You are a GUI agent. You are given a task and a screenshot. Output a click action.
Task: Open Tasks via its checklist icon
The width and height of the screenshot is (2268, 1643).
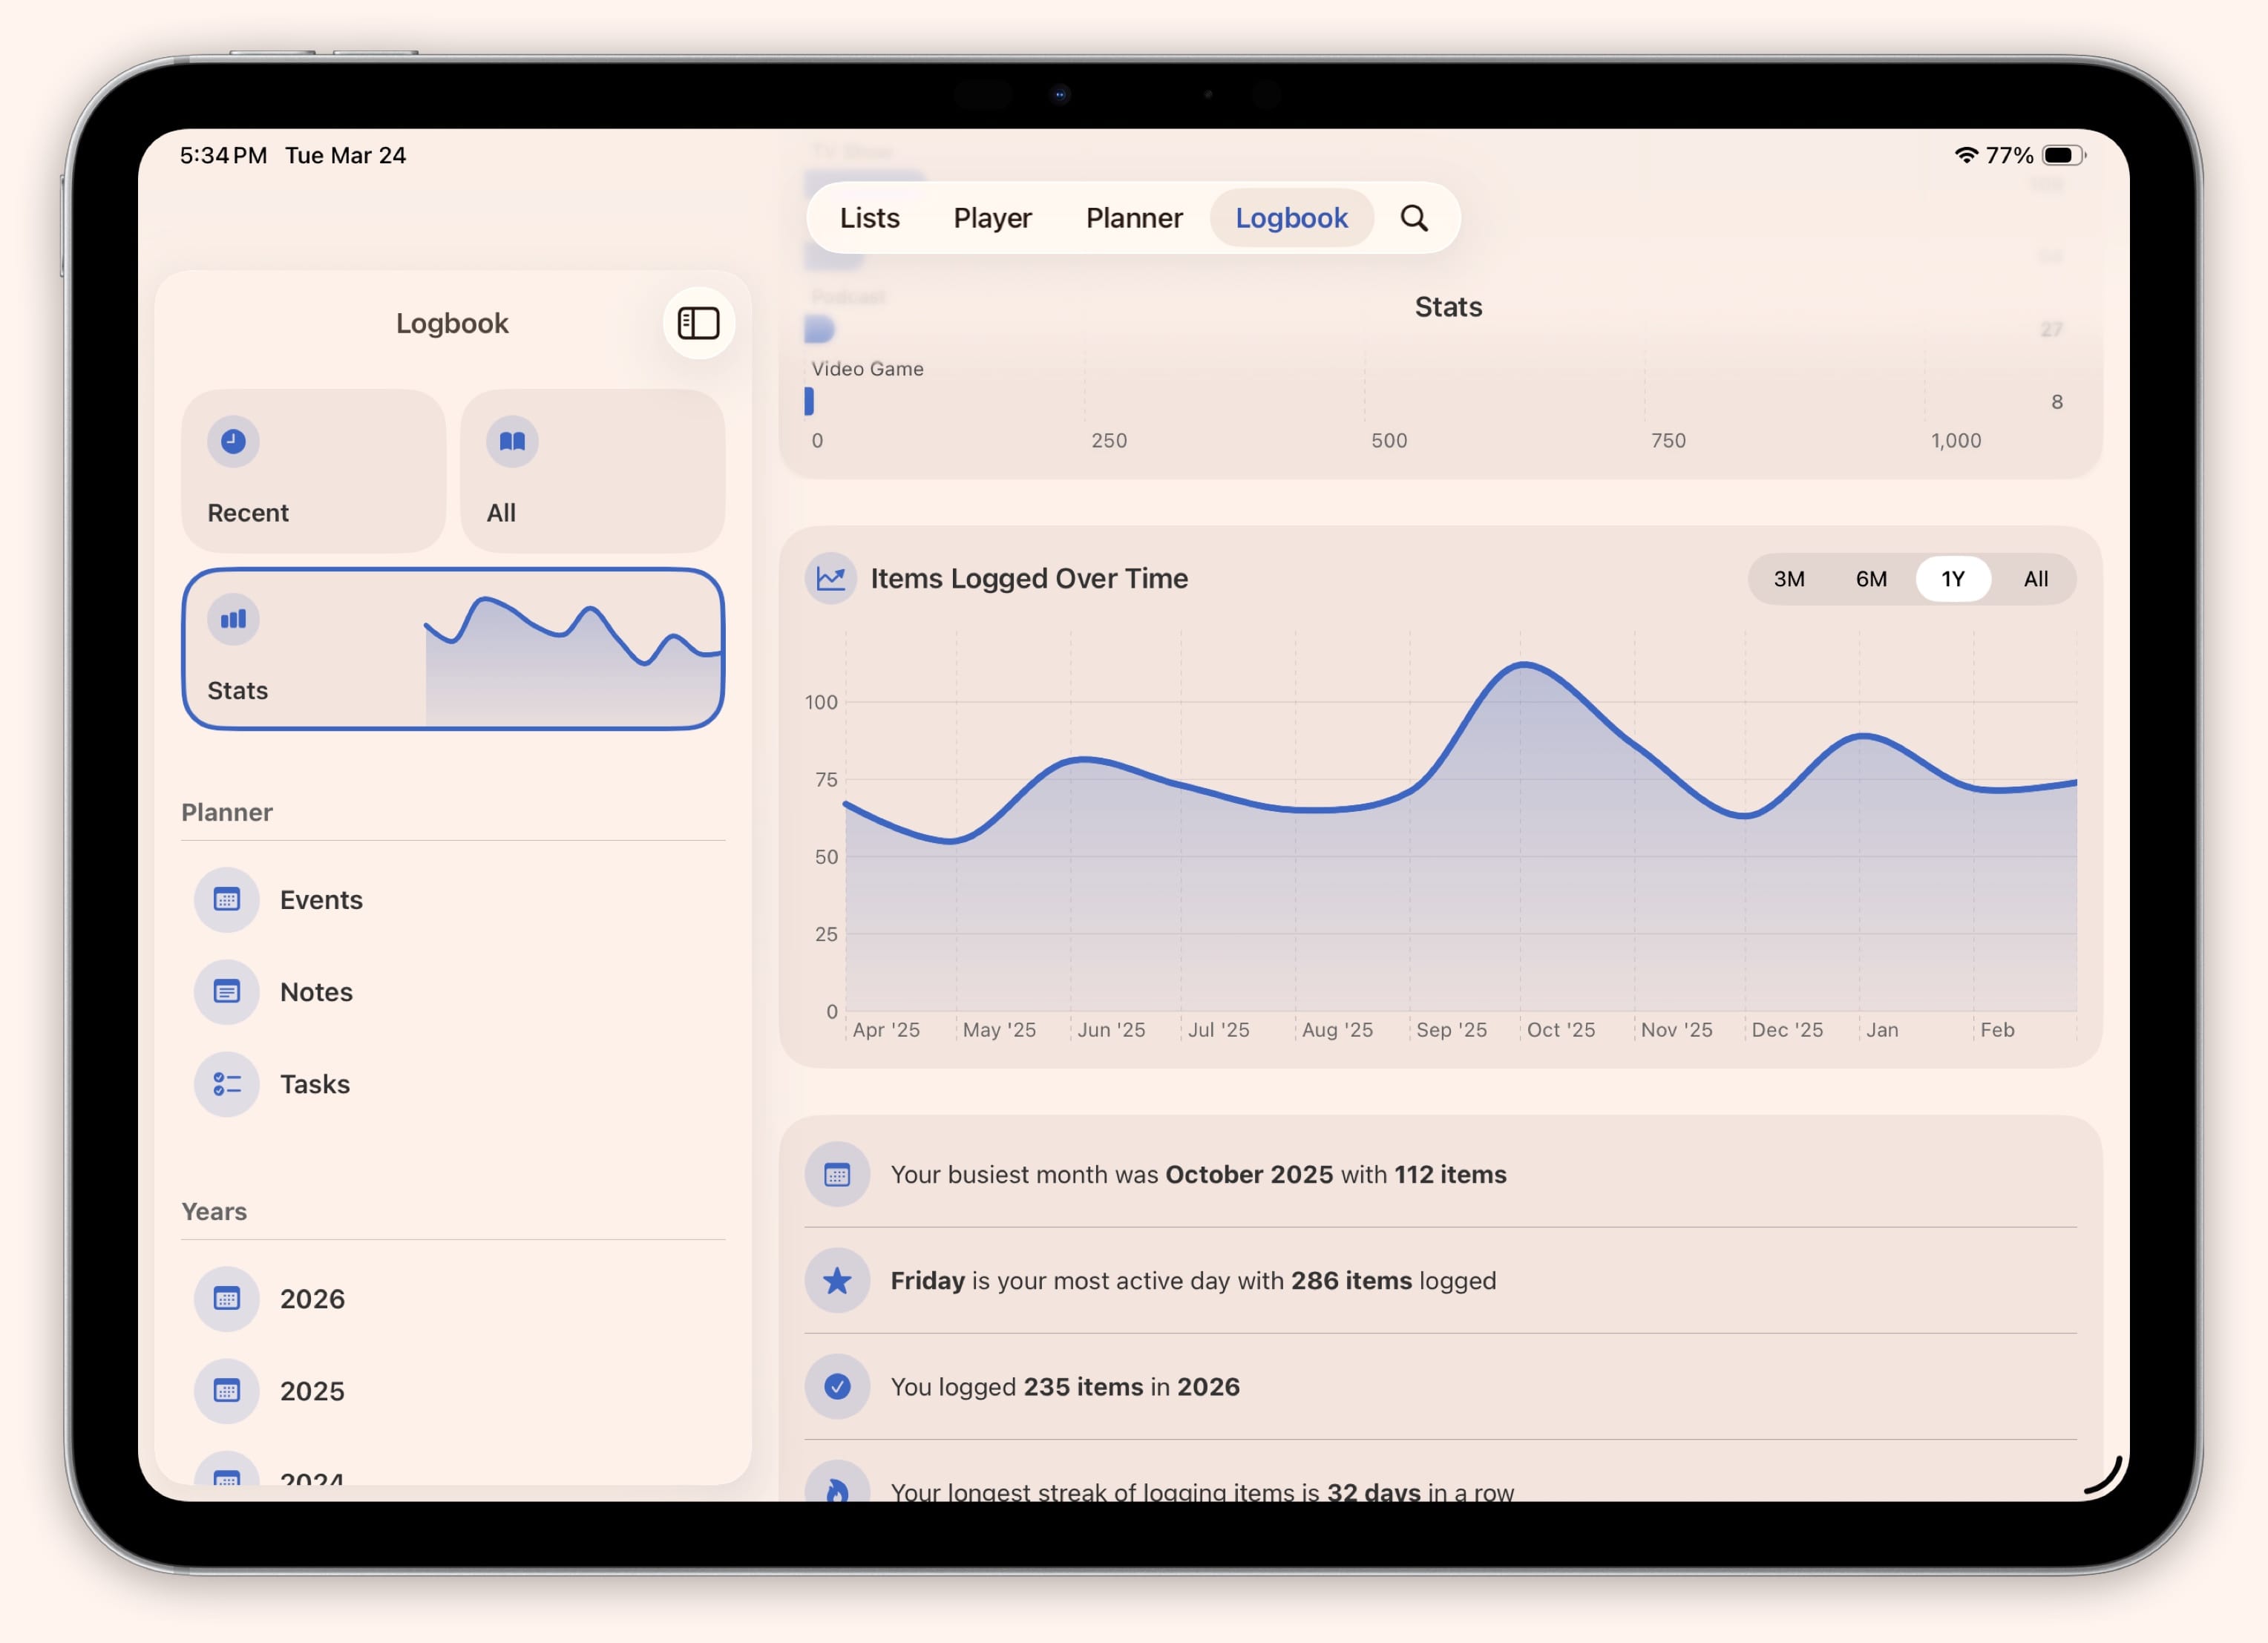pos(227,1084)
